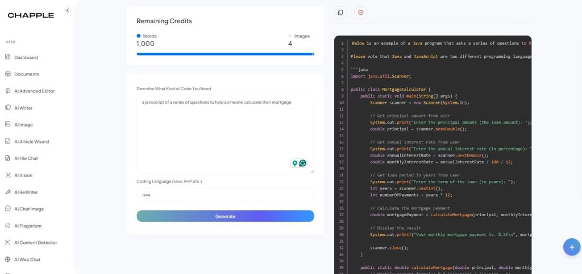Click the AI ReWriter pen icon
The height and width of the screenshot is (274, 582).
tap(8, 192)
